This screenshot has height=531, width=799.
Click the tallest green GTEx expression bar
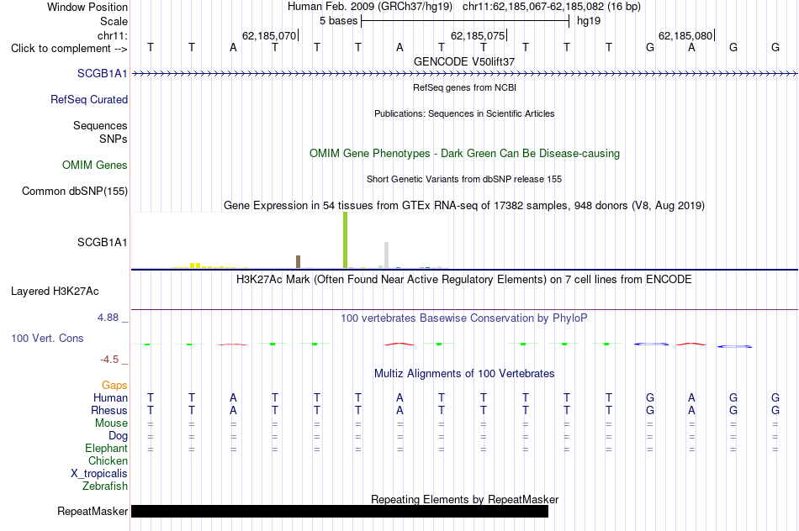coord(345,239)
